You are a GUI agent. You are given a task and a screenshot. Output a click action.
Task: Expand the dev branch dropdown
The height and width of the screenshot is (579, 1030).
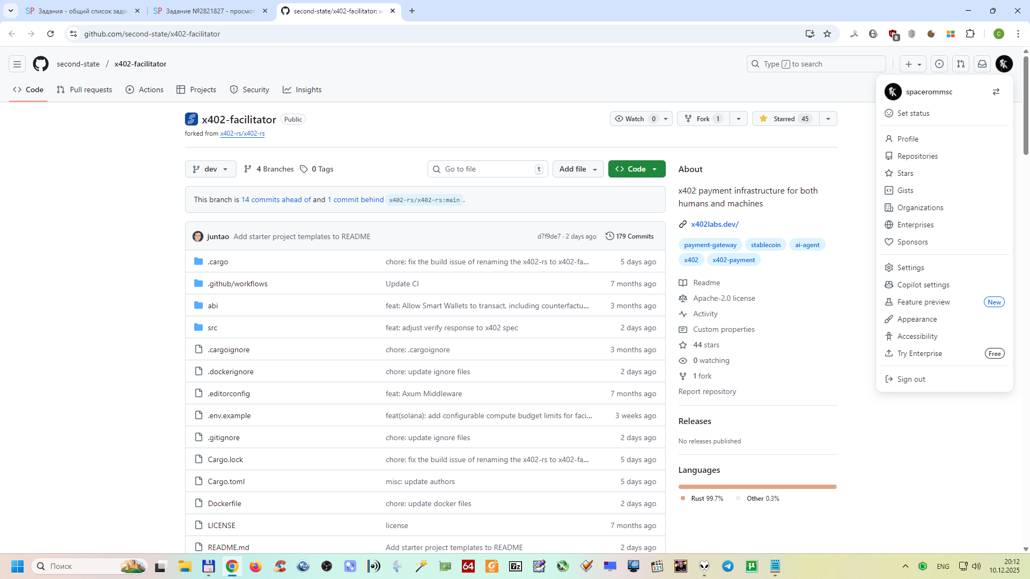[210, 169]
